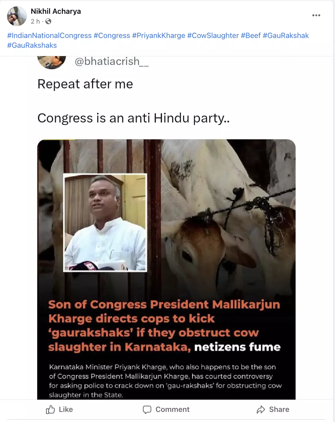Open the #GauRakshak hashtag

point(286,36)
